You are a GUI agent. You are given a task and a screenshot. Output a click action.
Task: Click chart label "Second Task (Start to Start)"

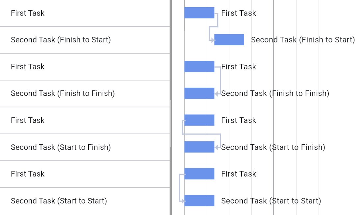coord(271,201)
